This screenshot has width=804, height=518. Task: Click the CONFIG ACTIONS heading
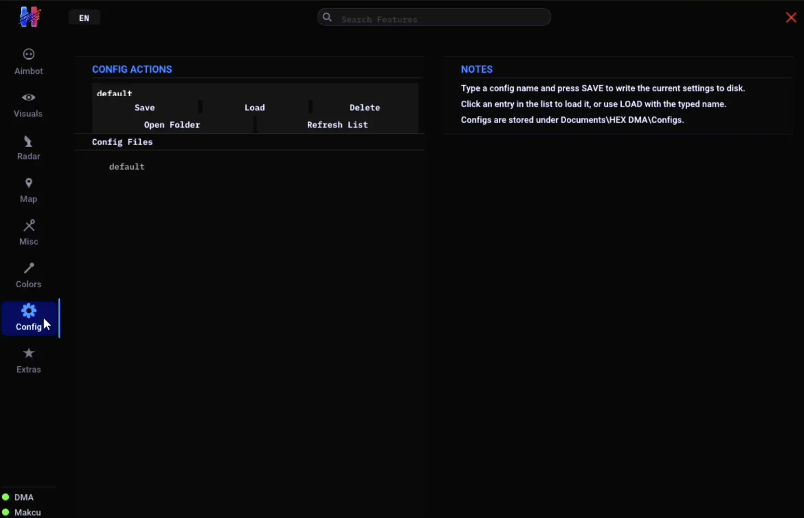point(132,69)
